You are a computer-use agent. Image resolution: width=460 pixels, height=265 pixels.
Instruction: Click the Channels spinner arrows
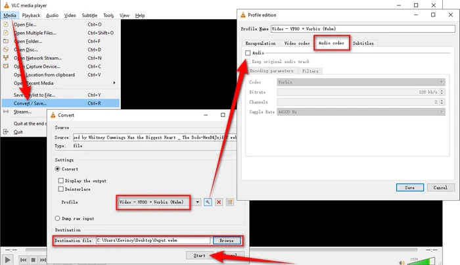tap(442, 102)
